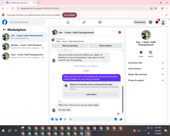Open Windows Start menu
The height and width of the screenshot is (136, 170).
(3, 131)
